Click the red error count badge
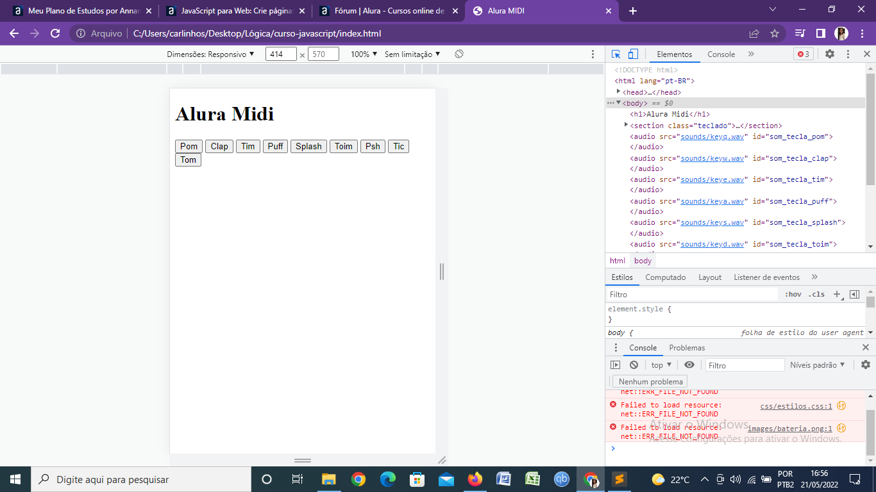 click(x=804, y=54)
